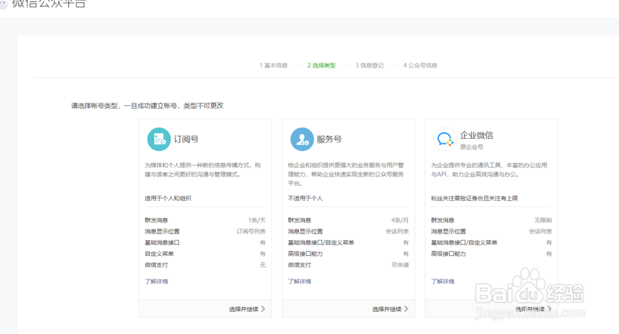Click 可申请 WeChat Pay value
The image size is (619, 334).
pos(400,265)
